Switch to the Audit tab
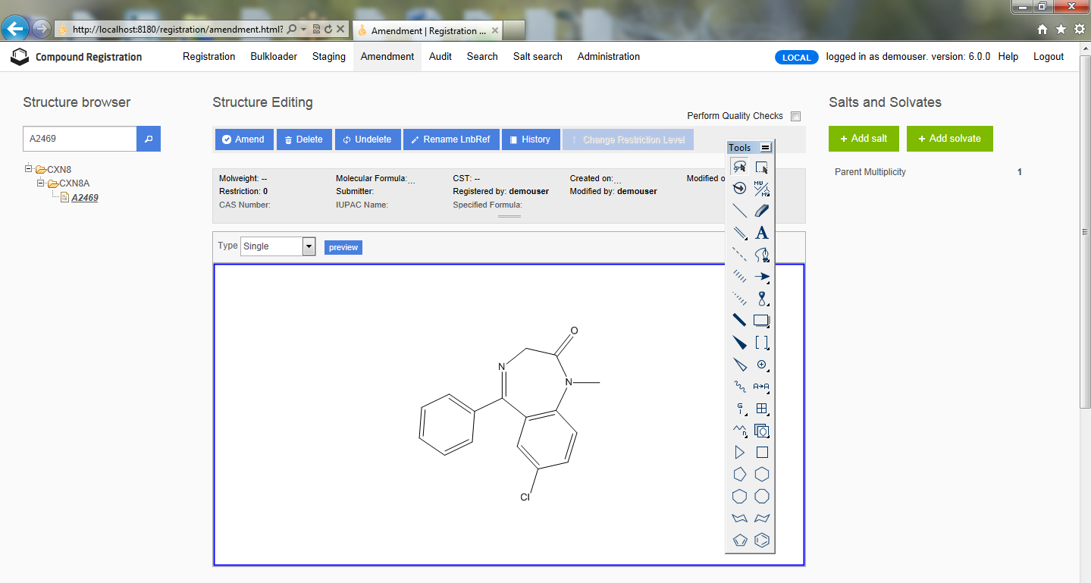Screen dimensions: 1091x583 point(440,56)
